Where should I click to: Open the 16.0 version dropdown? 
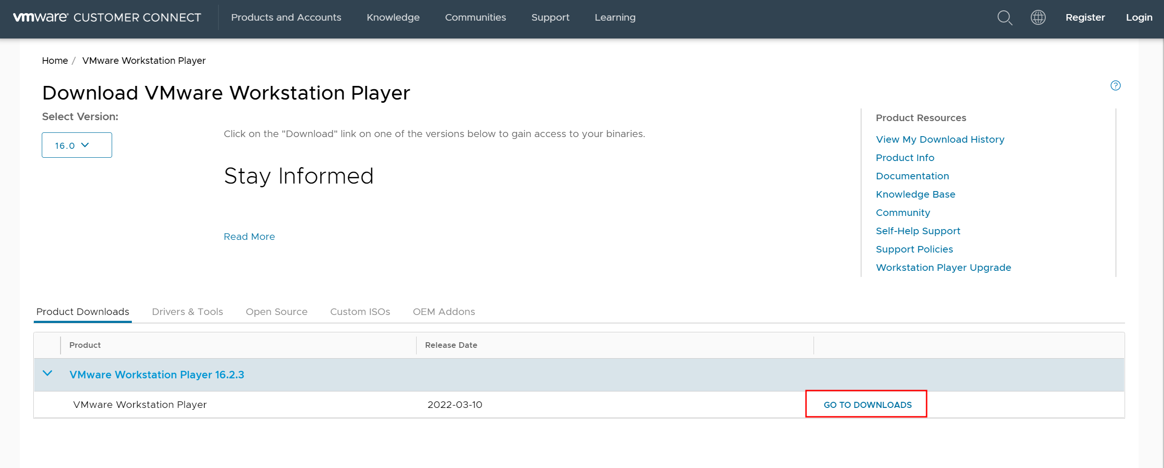pyautogui.click(x=77, y=145)
